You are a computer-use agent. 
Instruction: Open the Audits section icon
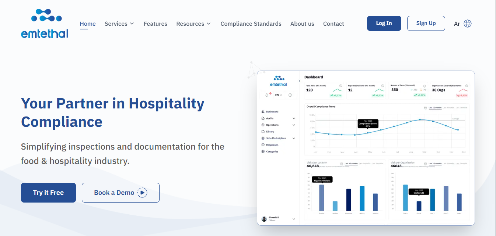point(263,118)
